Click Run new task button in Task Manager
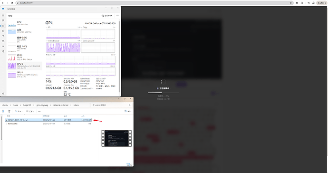This screenshot has width=328, height=173. pos(107,16)
